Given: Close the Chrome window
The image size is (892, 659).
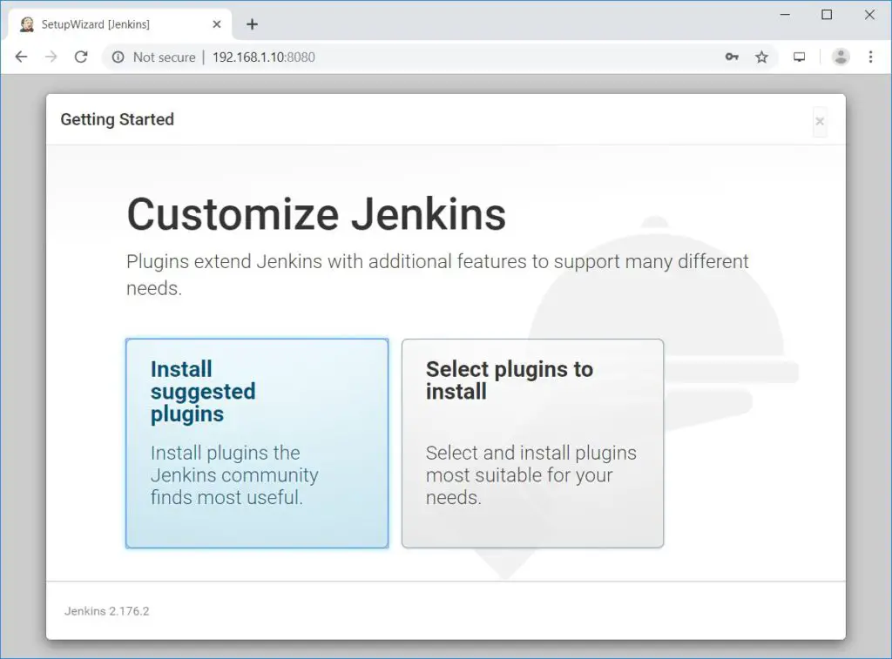Looking at the screenshot, I should pyautogui.click(x=869, y=15).
